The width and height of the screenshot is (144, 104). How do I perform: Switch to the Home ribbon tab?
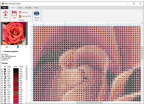point(13,8)
